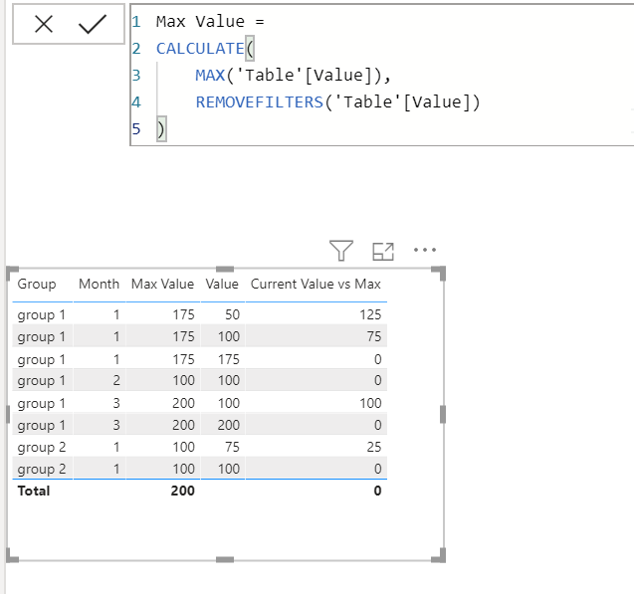Activate Focus mode icon on the visual
The width and height of the screenshot is (634, 594).
[383, 252]
